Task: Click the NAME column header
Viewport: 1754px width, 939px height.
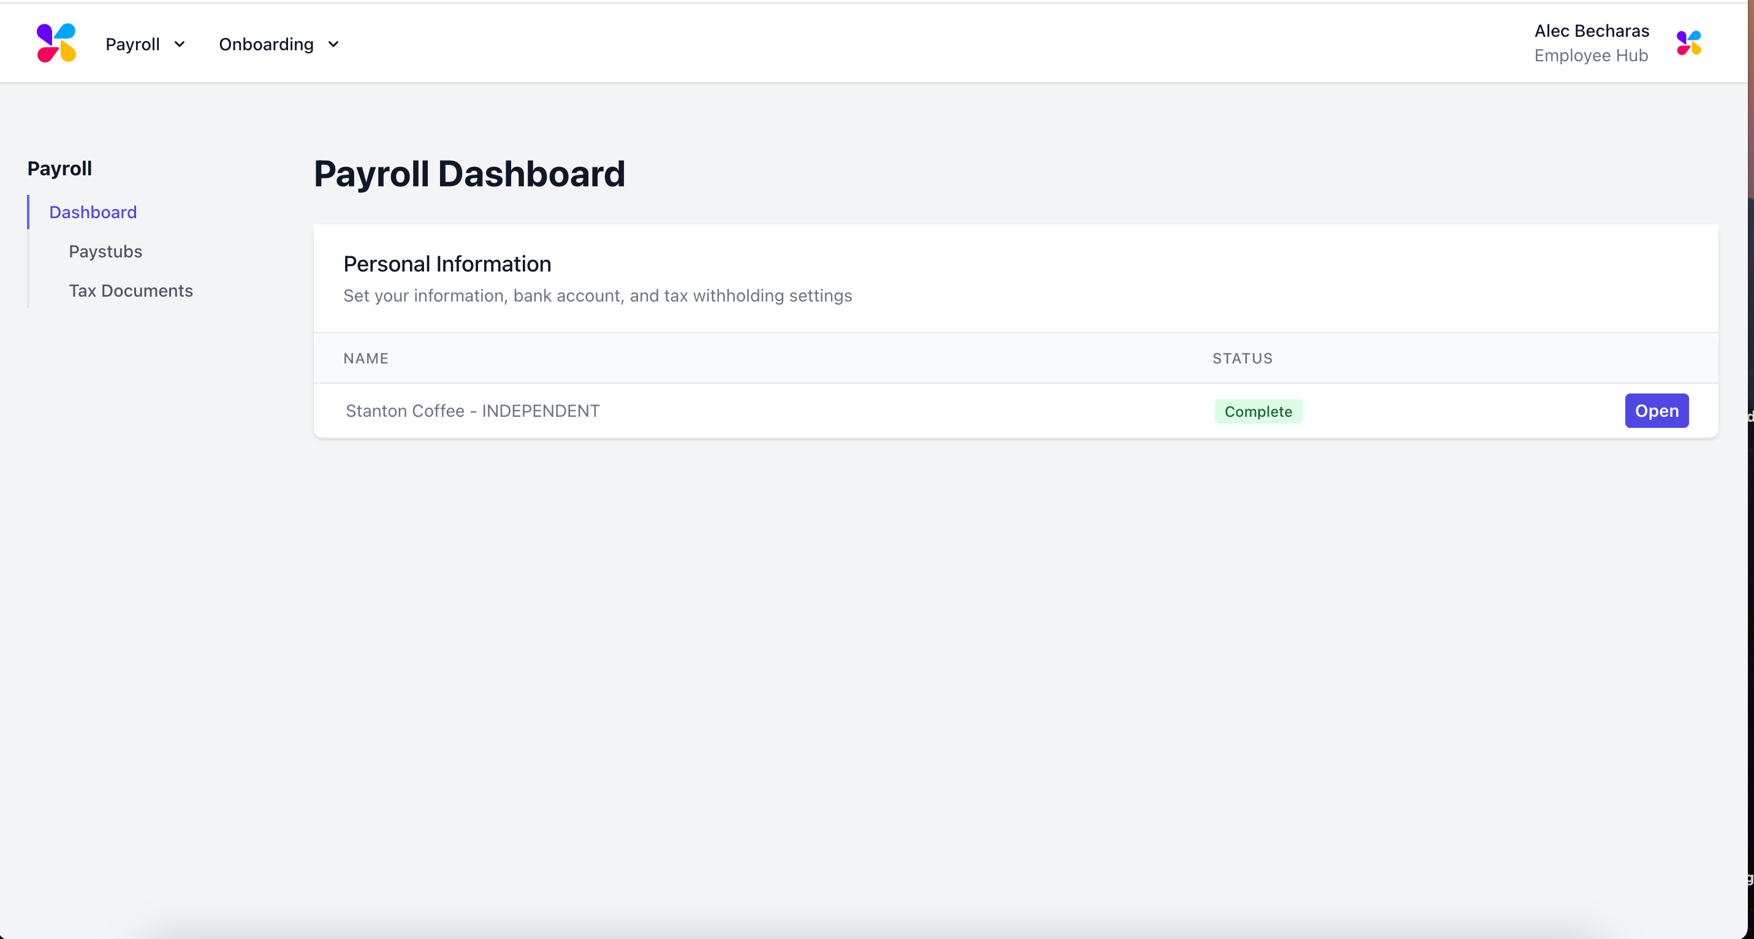Action: coord(366,358)
